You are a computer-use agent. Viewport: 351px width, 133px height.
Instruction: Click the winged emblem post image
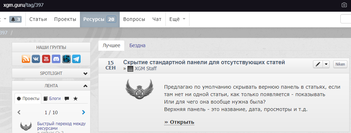tap(139, 89)
